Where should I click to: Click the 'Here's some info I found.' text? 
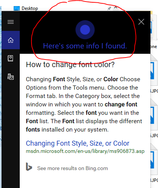click(85, 46)
